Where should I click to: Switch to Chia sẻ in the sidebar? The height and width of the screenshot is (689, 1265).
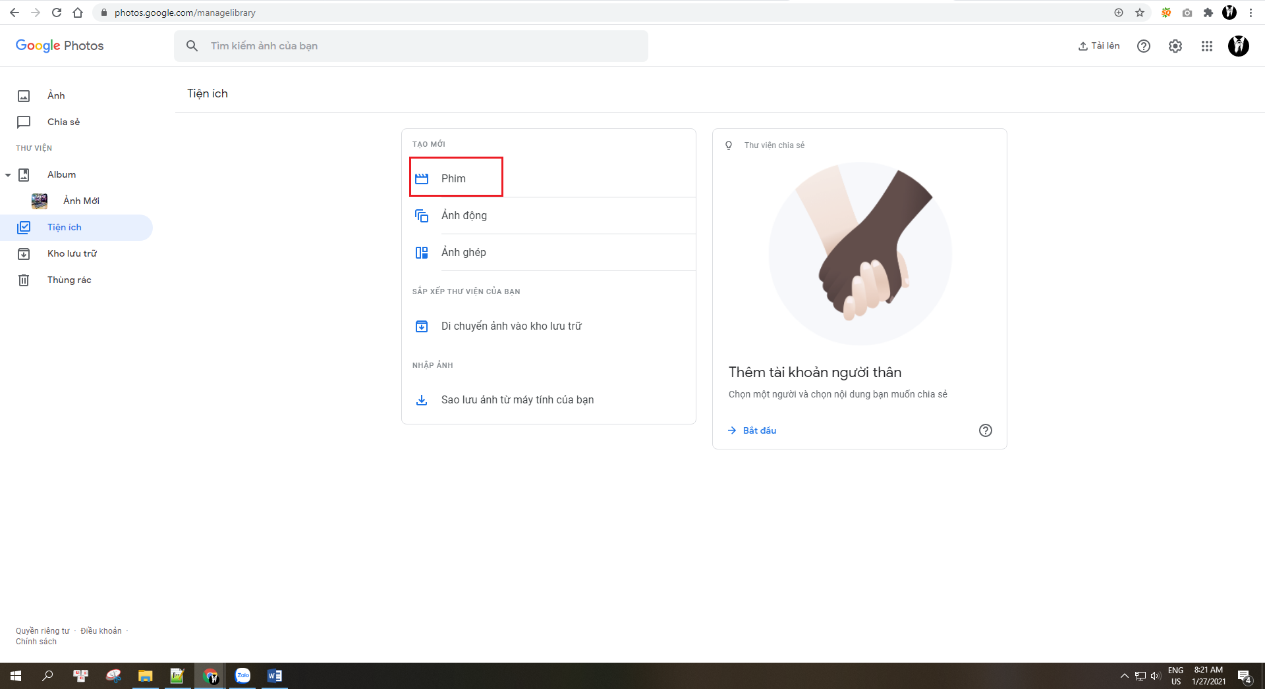(63, 122)
